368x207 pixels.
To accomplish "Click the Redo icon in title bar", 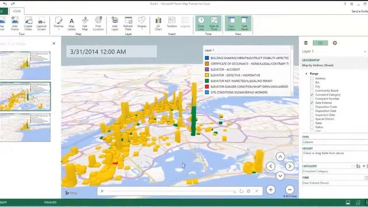I will (13, 4).
